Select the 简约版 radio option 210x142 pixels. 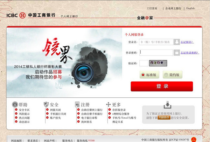(173, 75)
